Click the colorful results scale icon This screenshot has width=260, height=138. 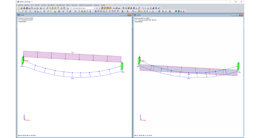[170, 11]
